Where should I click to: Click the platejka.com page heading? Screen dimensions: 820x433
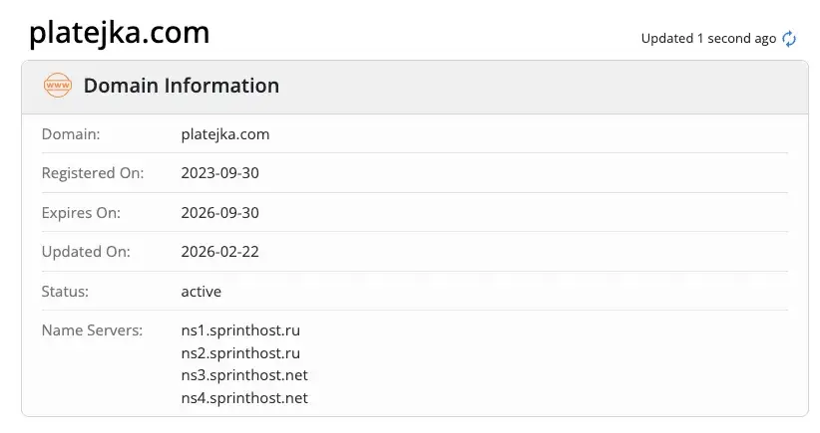point(120,33)
